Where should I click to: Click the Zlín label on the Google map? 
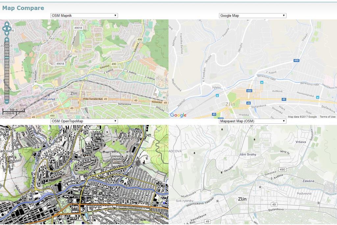(230, 104)
